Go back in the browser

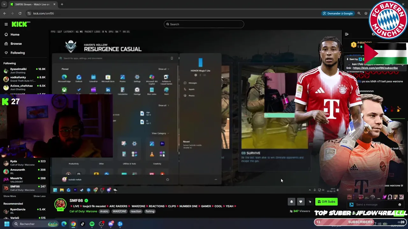pyautogui.click(x=4, y=13)
